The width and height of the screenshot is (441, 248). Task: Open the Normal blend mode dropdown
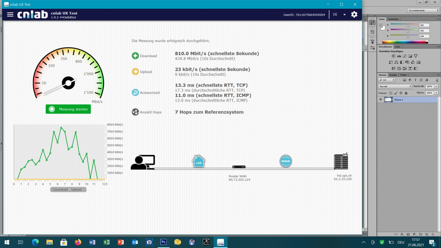coord(395,86)
